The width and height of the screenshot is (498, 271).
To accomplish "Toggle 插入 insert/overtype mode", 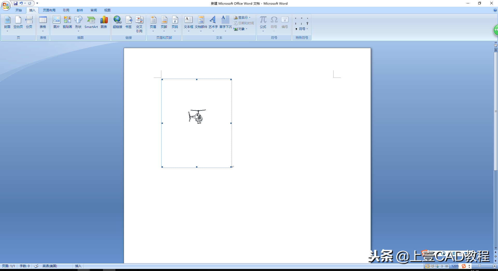I will [78, 266].
